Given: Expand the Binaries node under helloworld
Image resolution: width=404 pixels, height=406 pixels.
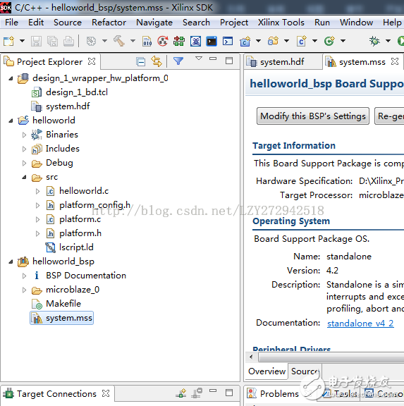Looking at the screenshot, I should pyautogui.click(x=24, y=135).
